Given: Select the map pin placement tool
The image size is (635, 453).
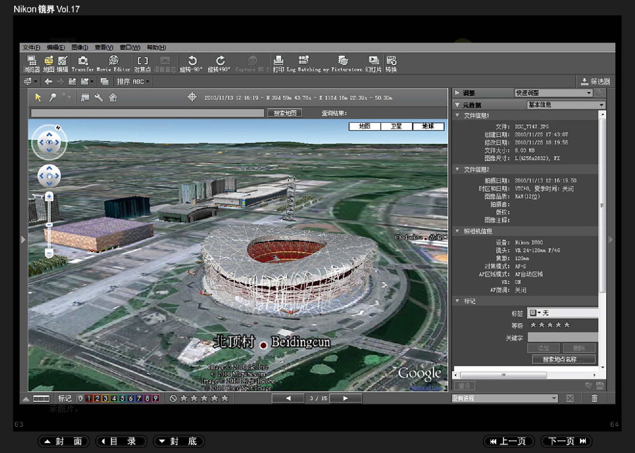Looking at the screenshot, I should [x=53, y=98].
